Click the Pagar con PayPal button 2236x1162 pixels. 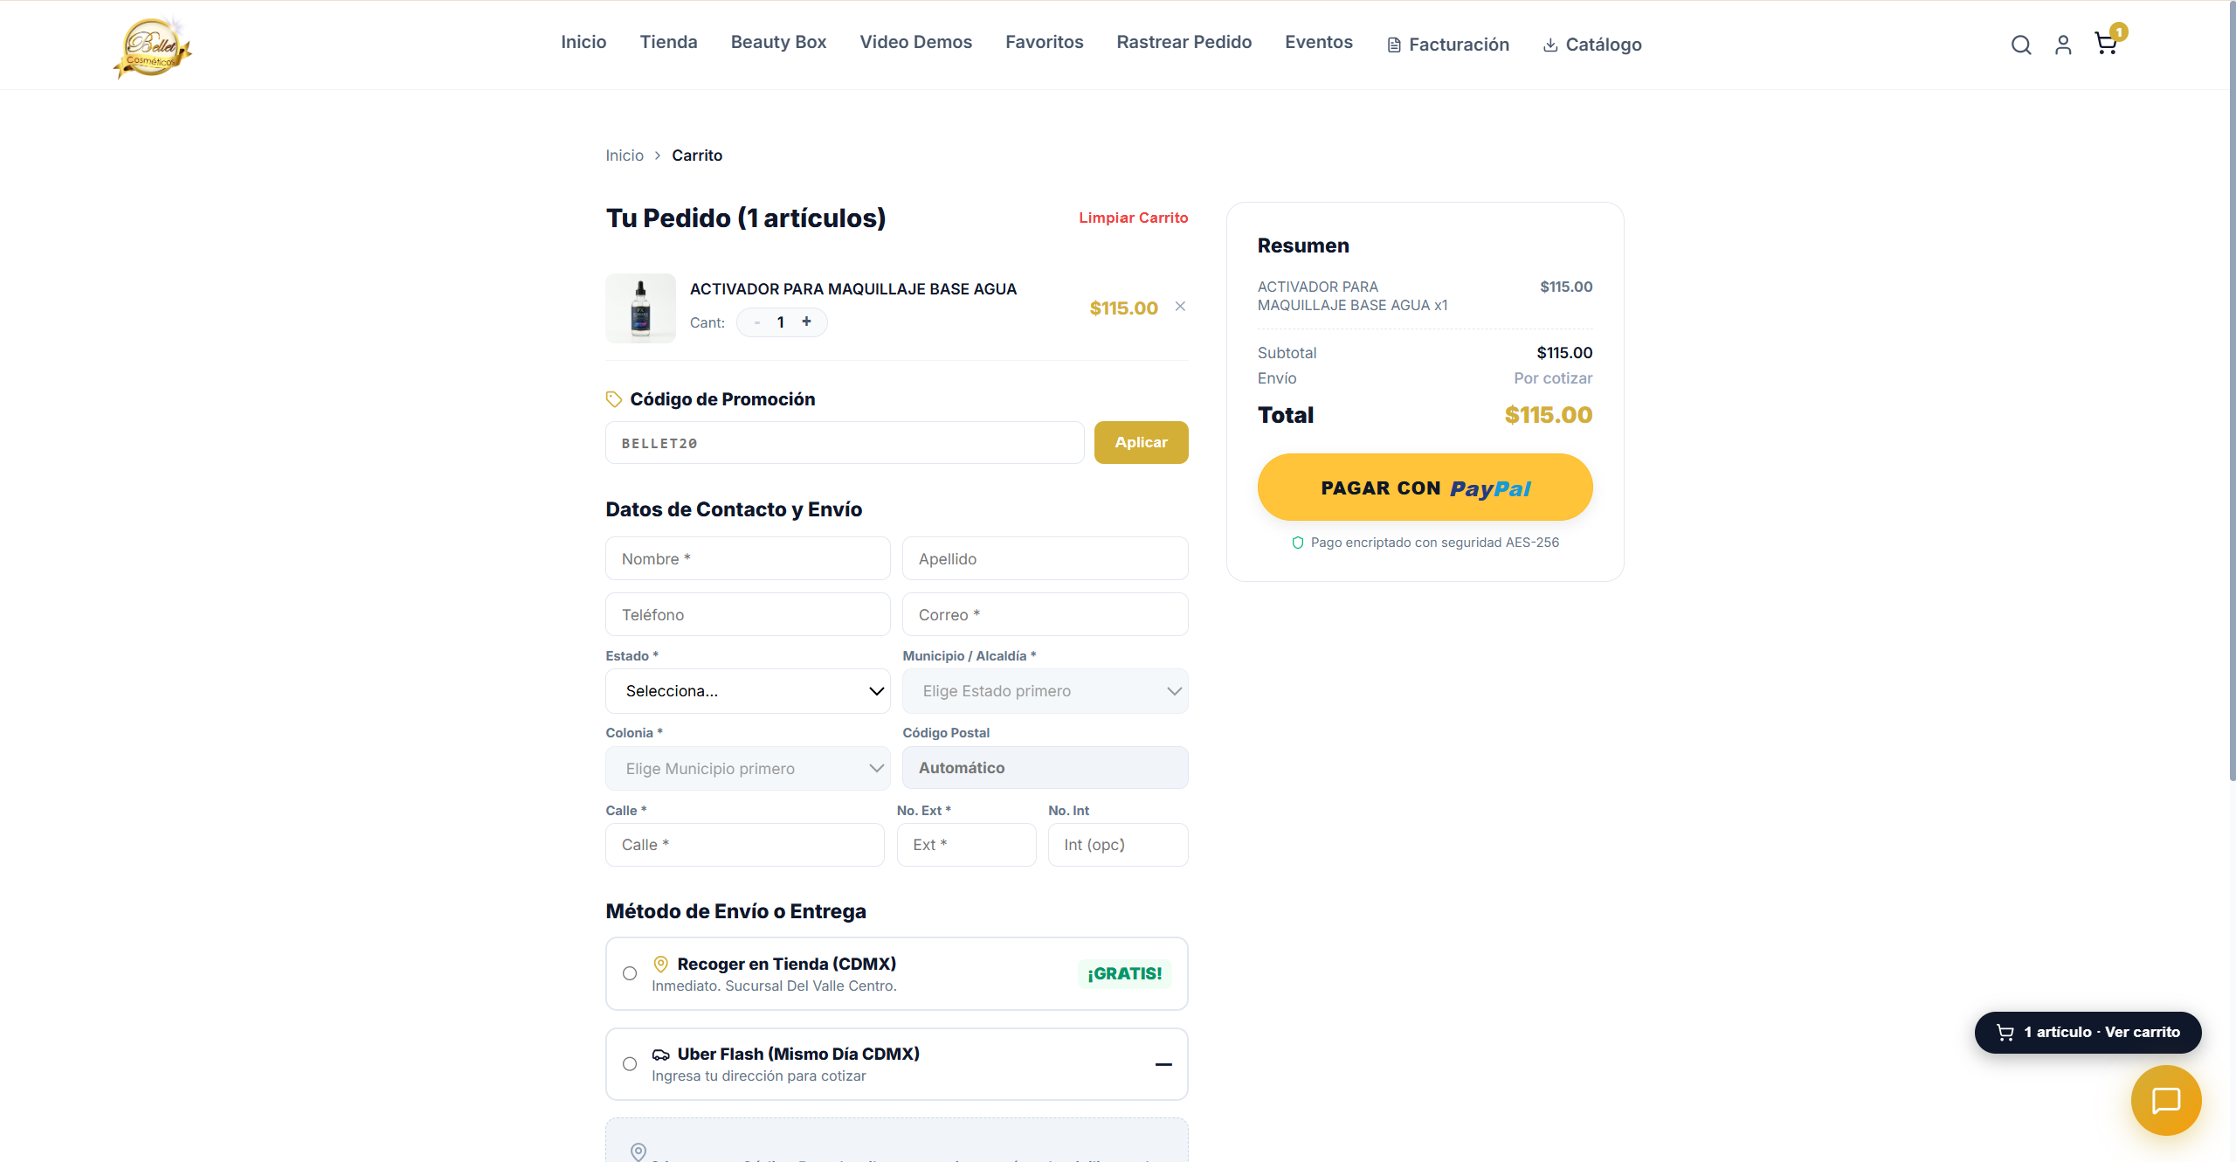[1425, 488]
